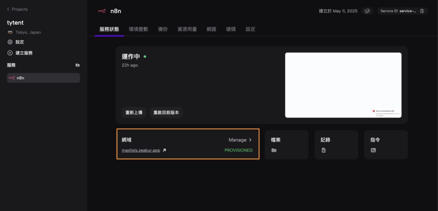Open the 備份 tab
Viewport: 438px width, 211px height.
coord(163,29)
